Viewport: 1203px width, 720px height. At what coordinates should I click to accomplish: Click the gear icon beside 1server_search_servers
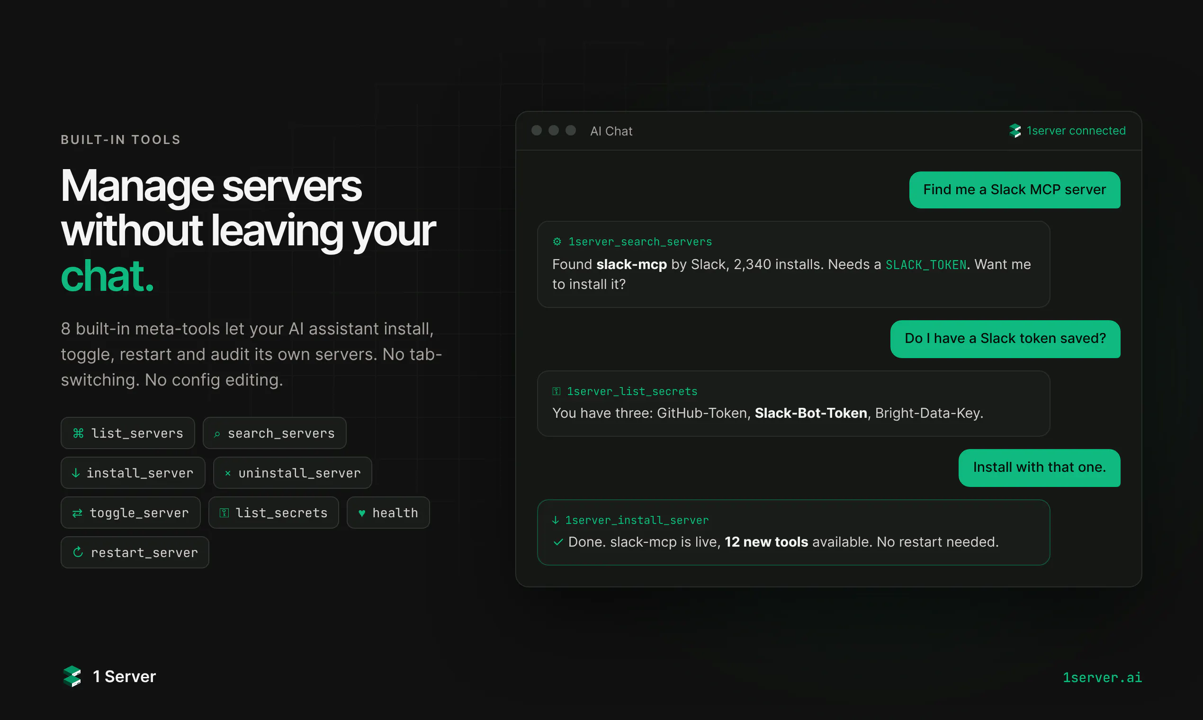click(557, 241)
